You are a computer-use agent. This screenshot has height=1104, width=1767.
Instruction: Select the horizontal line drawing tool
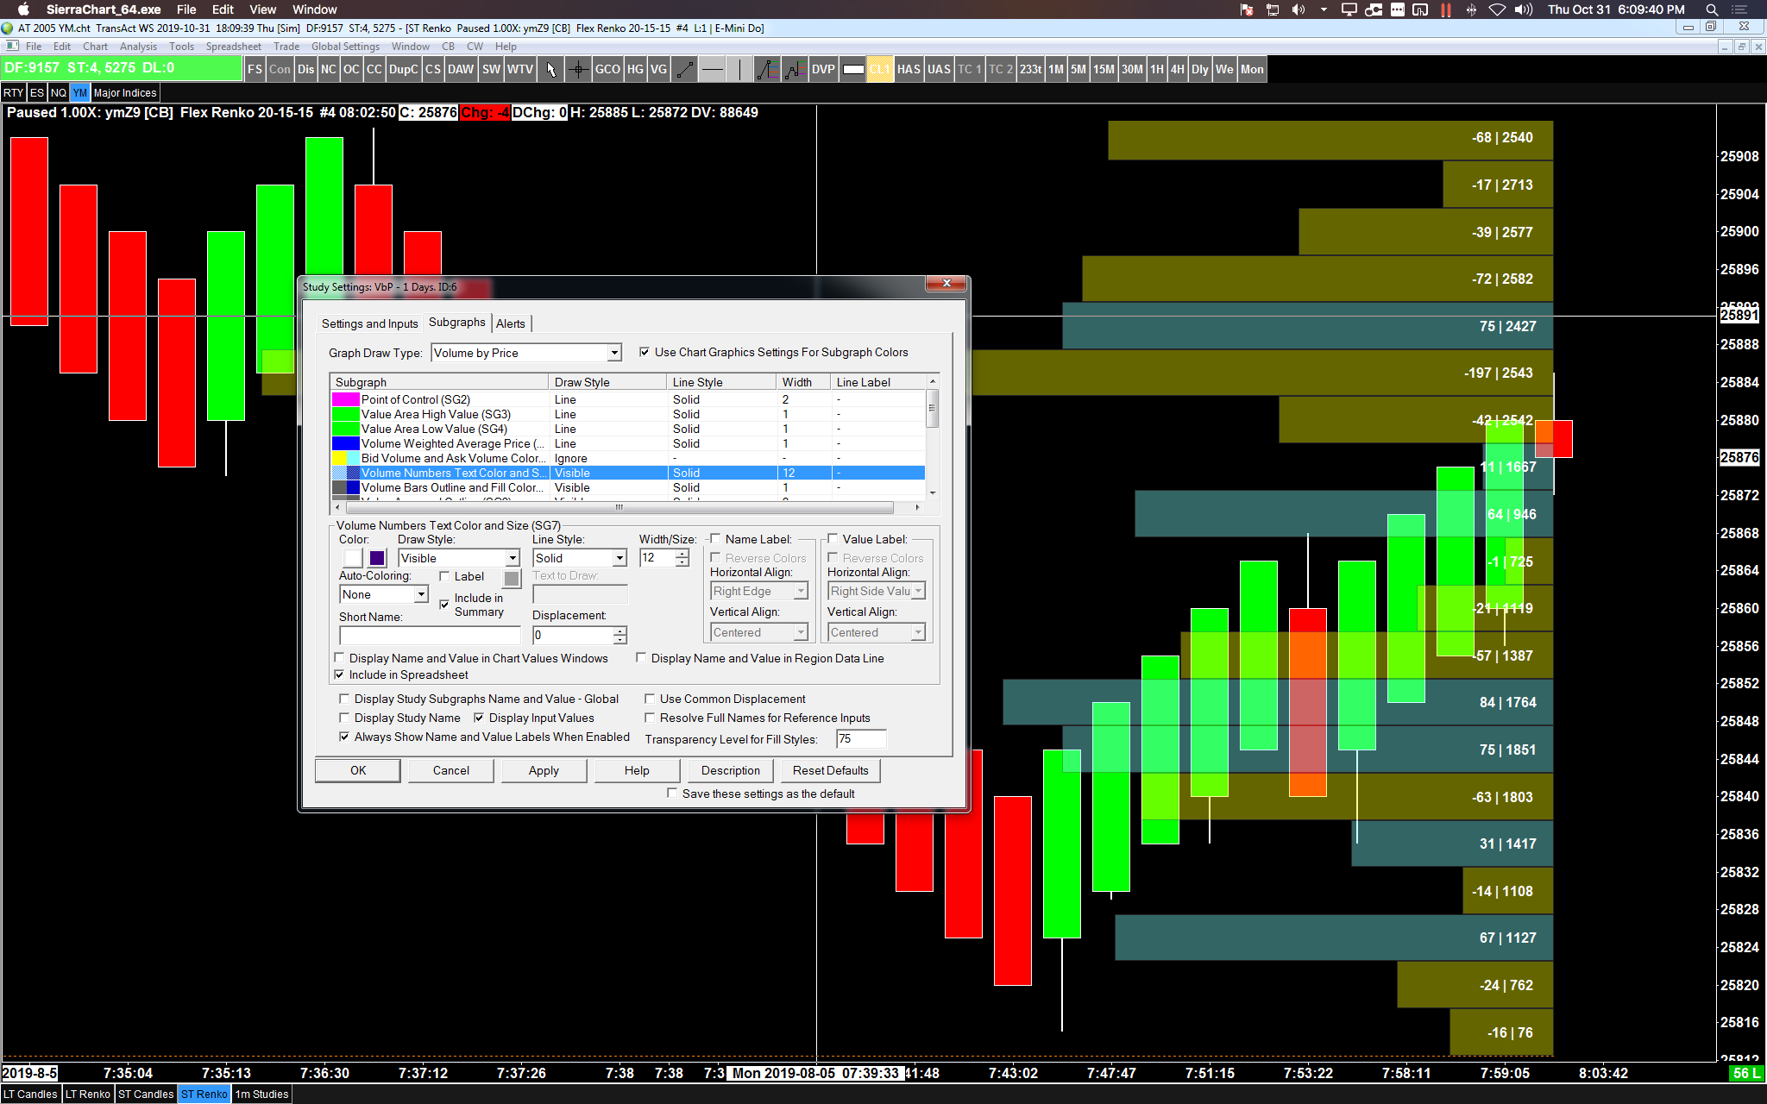pyautogui.click(x=712, y=70)
